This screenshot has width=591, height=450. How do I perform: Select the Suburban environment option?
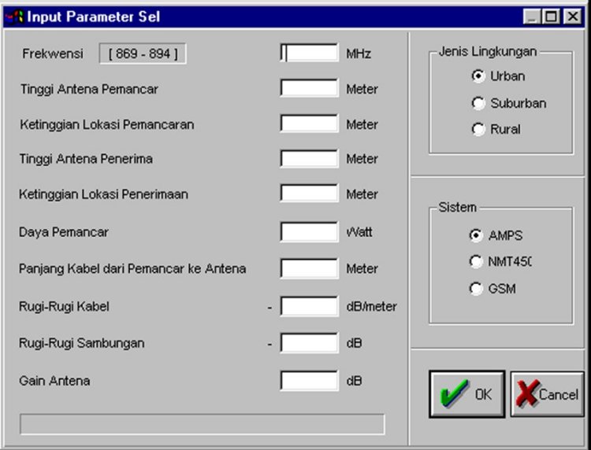[x=478, y=103]
